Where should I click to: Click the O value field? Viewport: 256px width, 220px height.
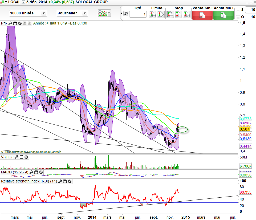click(x=251, y=17)
